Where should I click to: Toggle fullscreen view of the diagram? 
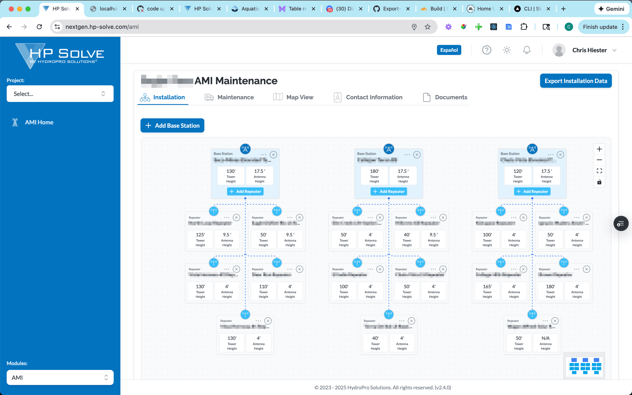pyautogui.click(x=599, y=171)
